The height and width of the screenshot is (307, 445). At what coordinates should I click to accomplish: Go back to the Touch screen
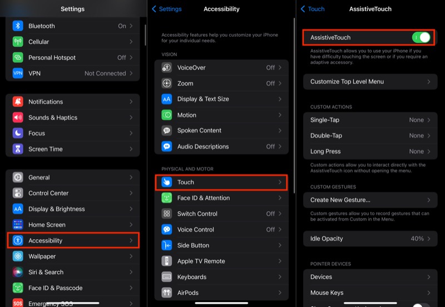313,9
